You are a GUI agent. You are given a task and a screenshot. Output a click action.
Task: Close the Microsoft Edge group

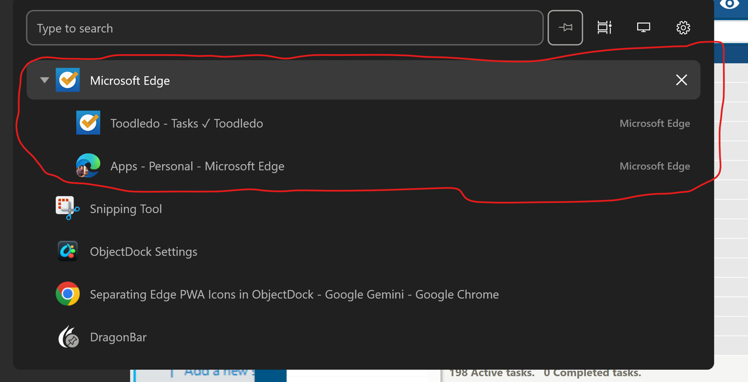click(682, 80)
